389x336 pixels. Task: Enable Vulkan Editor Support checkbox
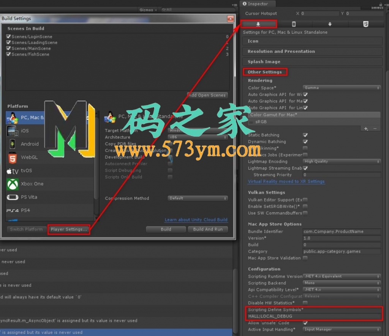[305, 200]
